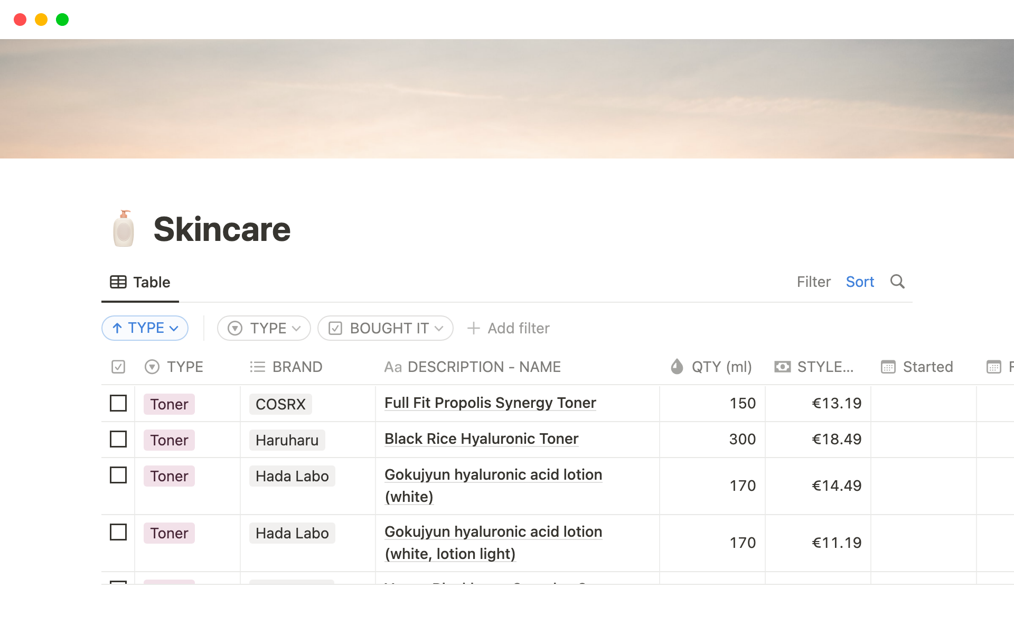Screen dimensions: 1014x634
Task: Select the pink Toner tag on first row
Action: pyautogui.click(x=168, y=403)
